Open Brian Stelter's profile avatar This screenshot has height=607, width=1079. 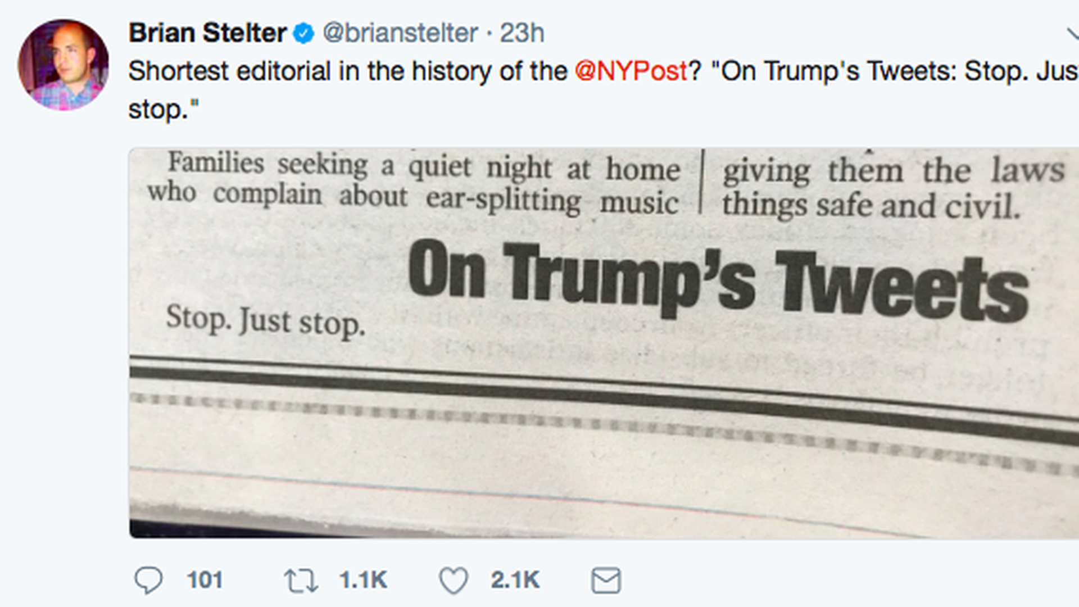64,65
